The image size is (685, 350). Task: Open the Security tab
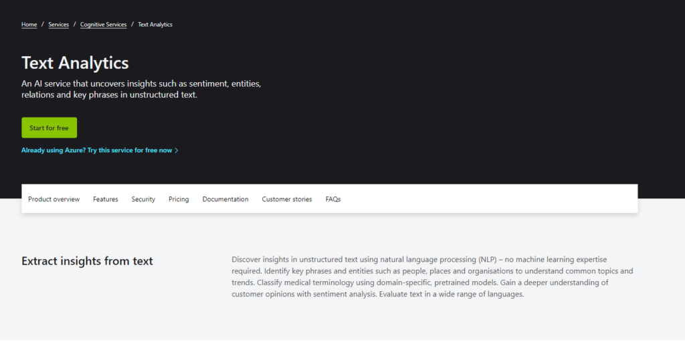click(143, 199)
